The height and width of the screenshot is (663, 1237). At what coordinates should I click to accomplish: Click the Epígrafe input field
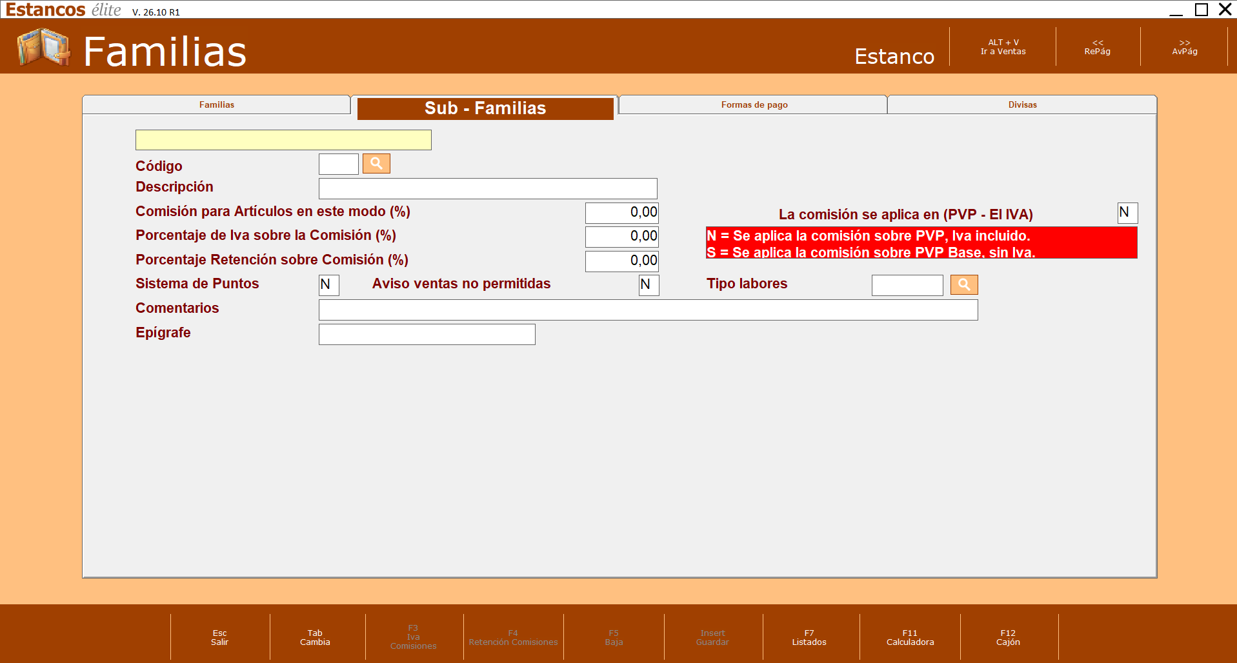pyautogui.click(x=427, y=334)
